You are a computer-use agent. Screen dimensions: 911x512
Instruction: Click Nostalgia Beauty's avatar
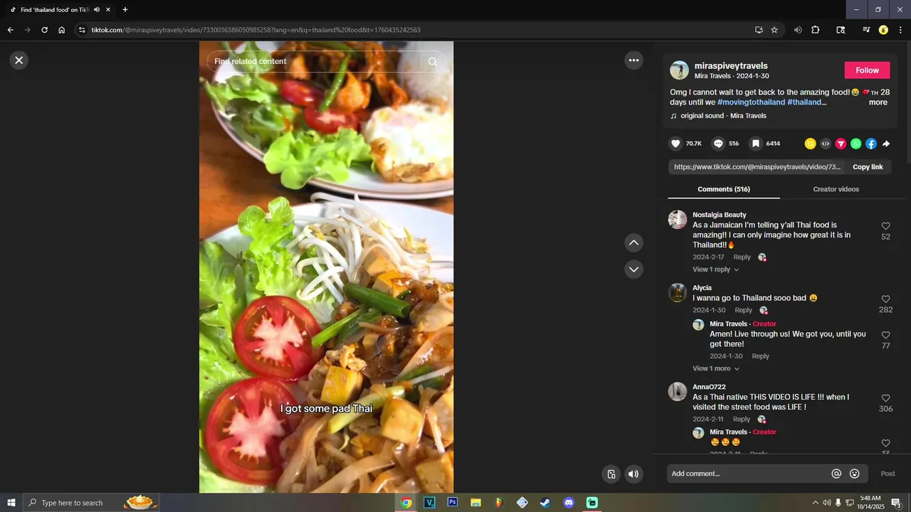click(x=678, y=220)
